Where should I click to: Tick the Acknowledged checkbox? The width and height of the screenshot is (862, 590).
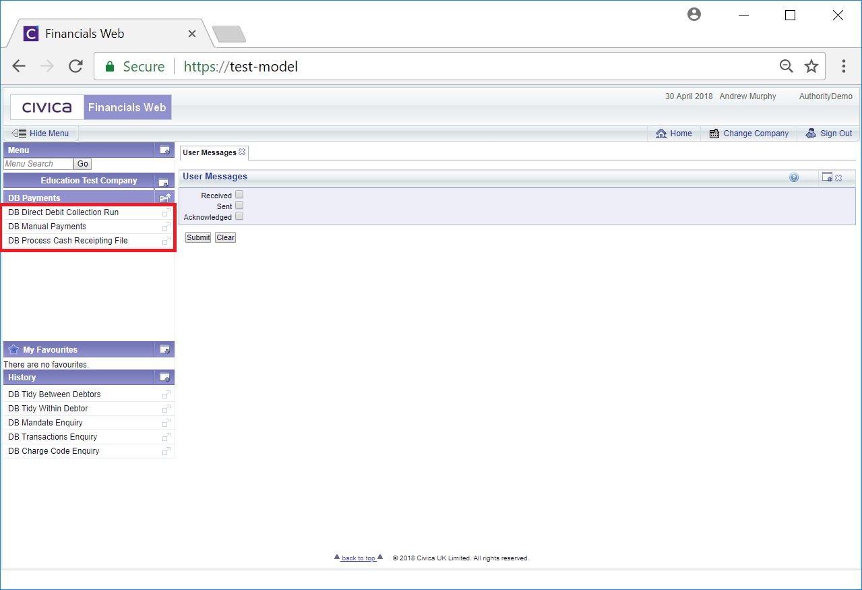point(239,216)
